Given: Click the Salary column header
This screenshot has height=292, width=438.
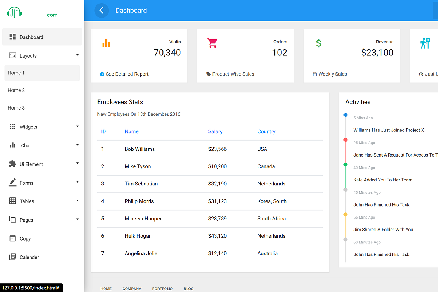Looking at the screenshot, I should click(x=215, y=131).
